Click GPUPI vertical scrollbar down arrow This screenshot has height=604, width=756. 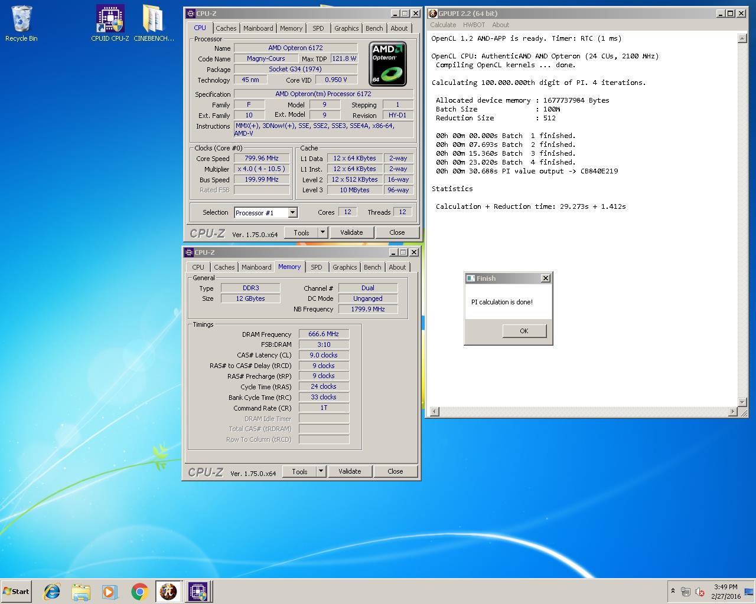(x=742, y=403)
